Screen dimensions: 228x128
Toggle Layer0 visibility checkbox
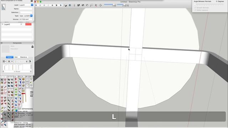tap(21, 24)
